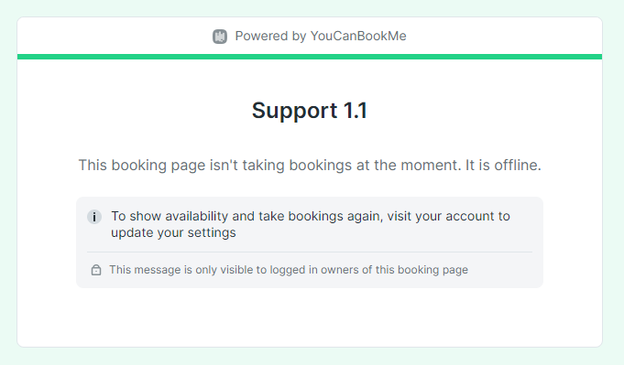Click the 'To show availability' notice text
The width and height of the screenshot is (624, 365).
coord(311,224)
